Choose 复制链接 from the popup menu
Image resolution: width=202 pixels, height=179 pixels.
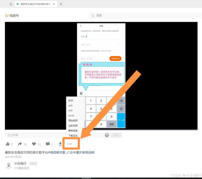pos(73,131)
